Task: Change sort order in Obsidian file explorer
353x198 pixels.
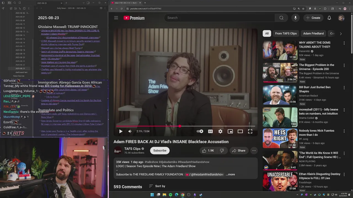Action: click(x=20, y=9)
